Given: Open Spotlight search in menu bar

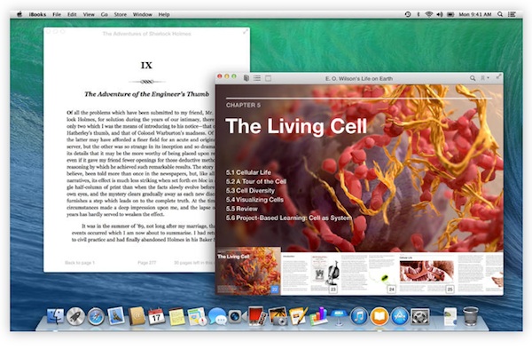Looking at the screenshot, I should (500, 14).
